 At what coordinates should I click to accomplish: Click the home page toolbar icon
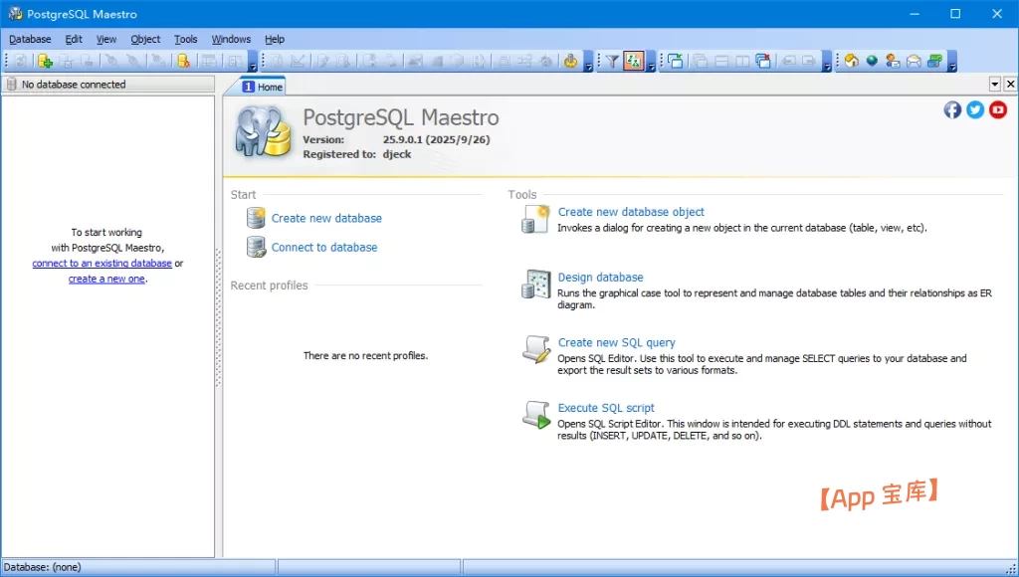(x=852, y=61)
